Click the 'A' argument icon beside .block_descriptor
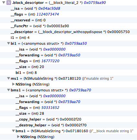This screenshot has width=137, height=140. (x=9, y=3)
